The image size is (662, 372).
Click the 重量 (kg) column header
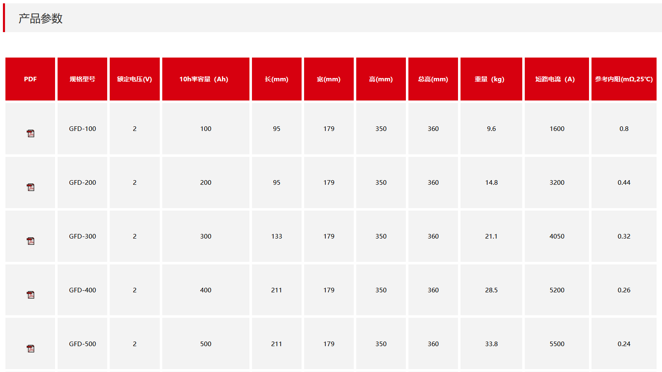[489, 79]
